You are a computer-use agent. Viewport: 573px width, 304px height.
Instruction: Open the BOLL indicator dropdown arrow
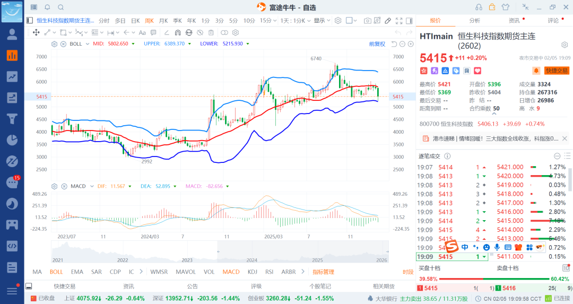coord(88,44)
